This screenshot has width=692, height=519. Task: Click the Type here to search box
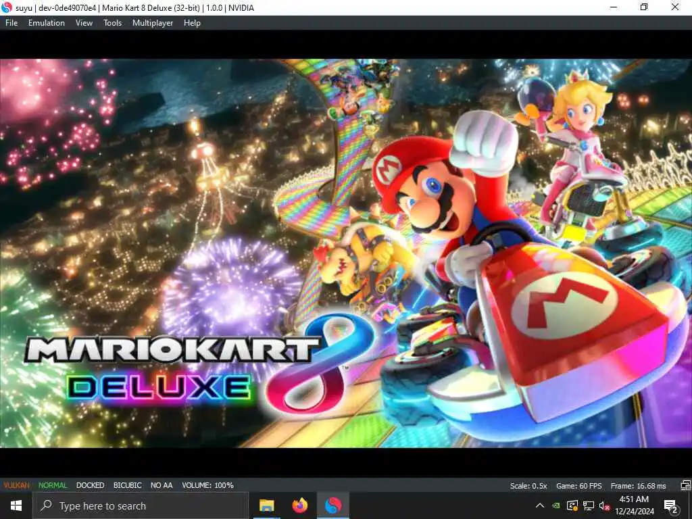[x=141, y=505]
